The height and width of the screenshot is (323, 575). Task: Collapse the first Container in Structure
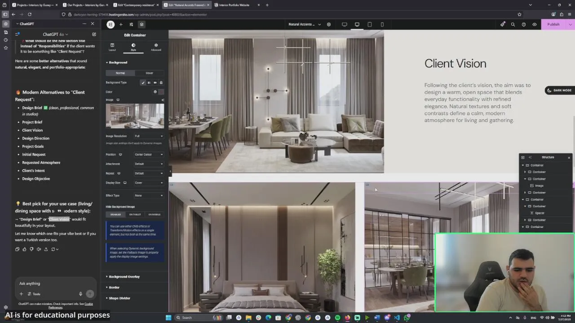coord(523,165)
